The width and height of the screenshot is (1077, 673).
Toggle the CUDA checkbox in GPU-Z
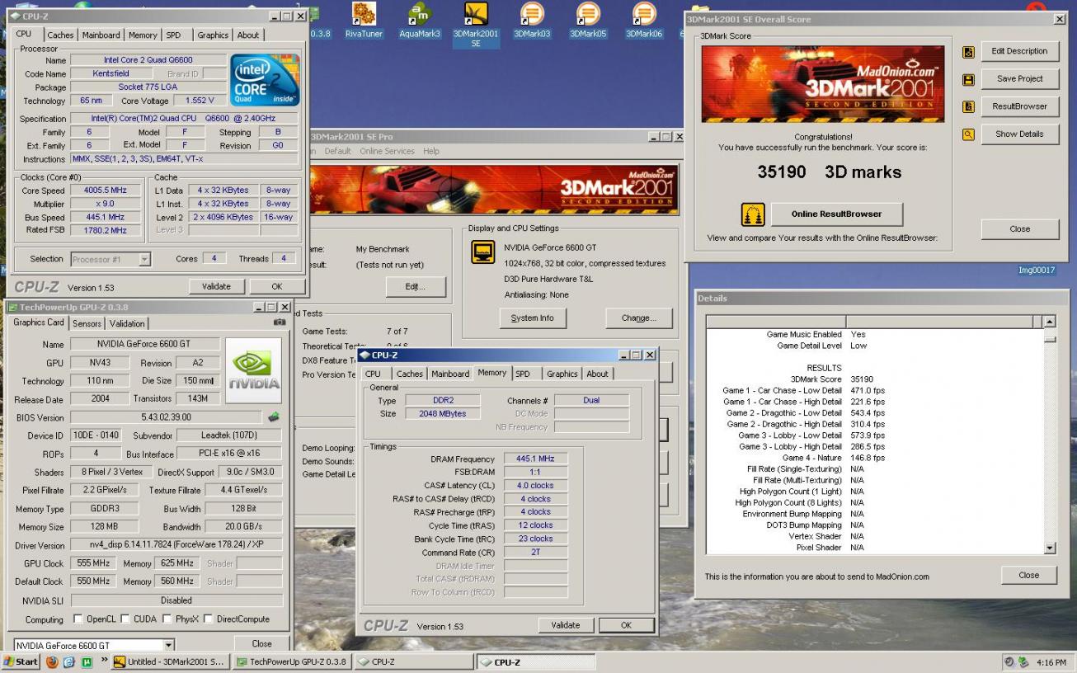point(124,619)
